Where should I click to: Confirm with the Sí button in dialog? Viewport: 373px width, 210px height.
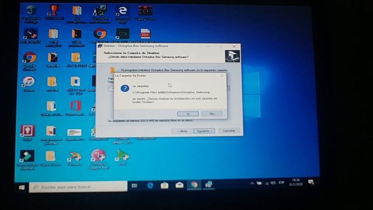[x=188, y=114]
